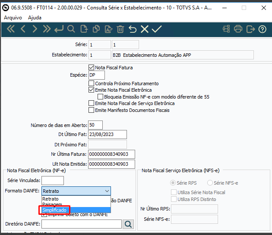Click the Estabelecimento name field
Viewport: 272px width, 235px height.
(x=183, y=55)
